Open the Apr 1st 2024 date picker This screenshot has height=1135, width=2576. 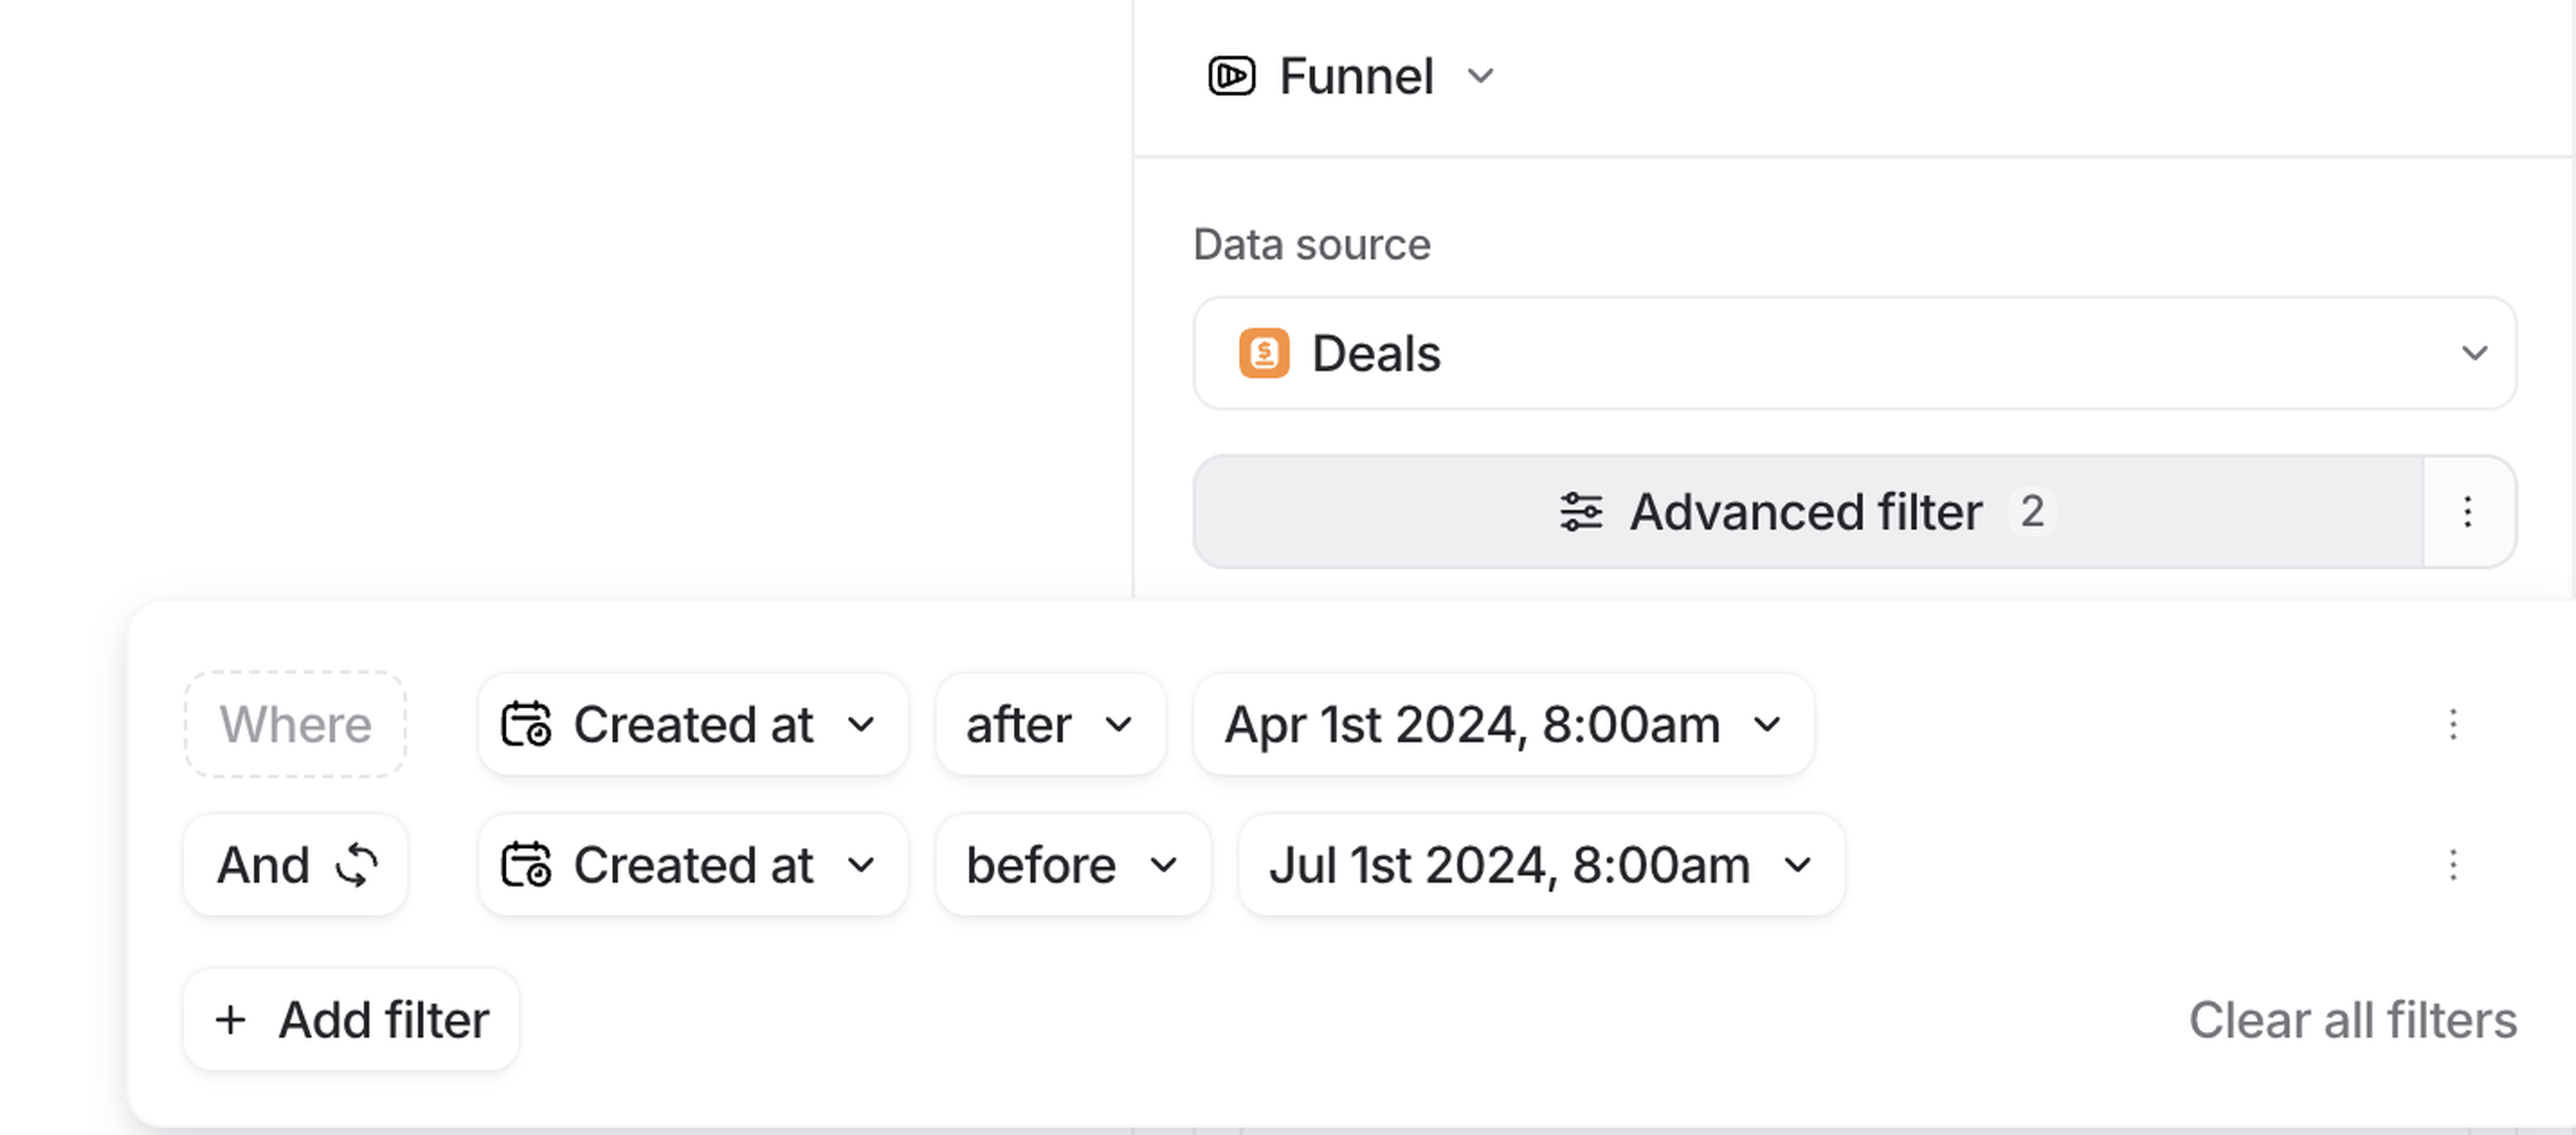1502,724
